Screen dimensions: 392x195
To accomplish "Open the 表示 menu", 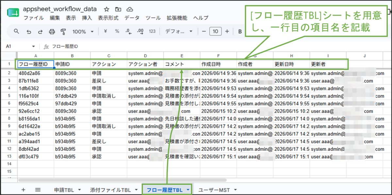I will pos(71,18).
